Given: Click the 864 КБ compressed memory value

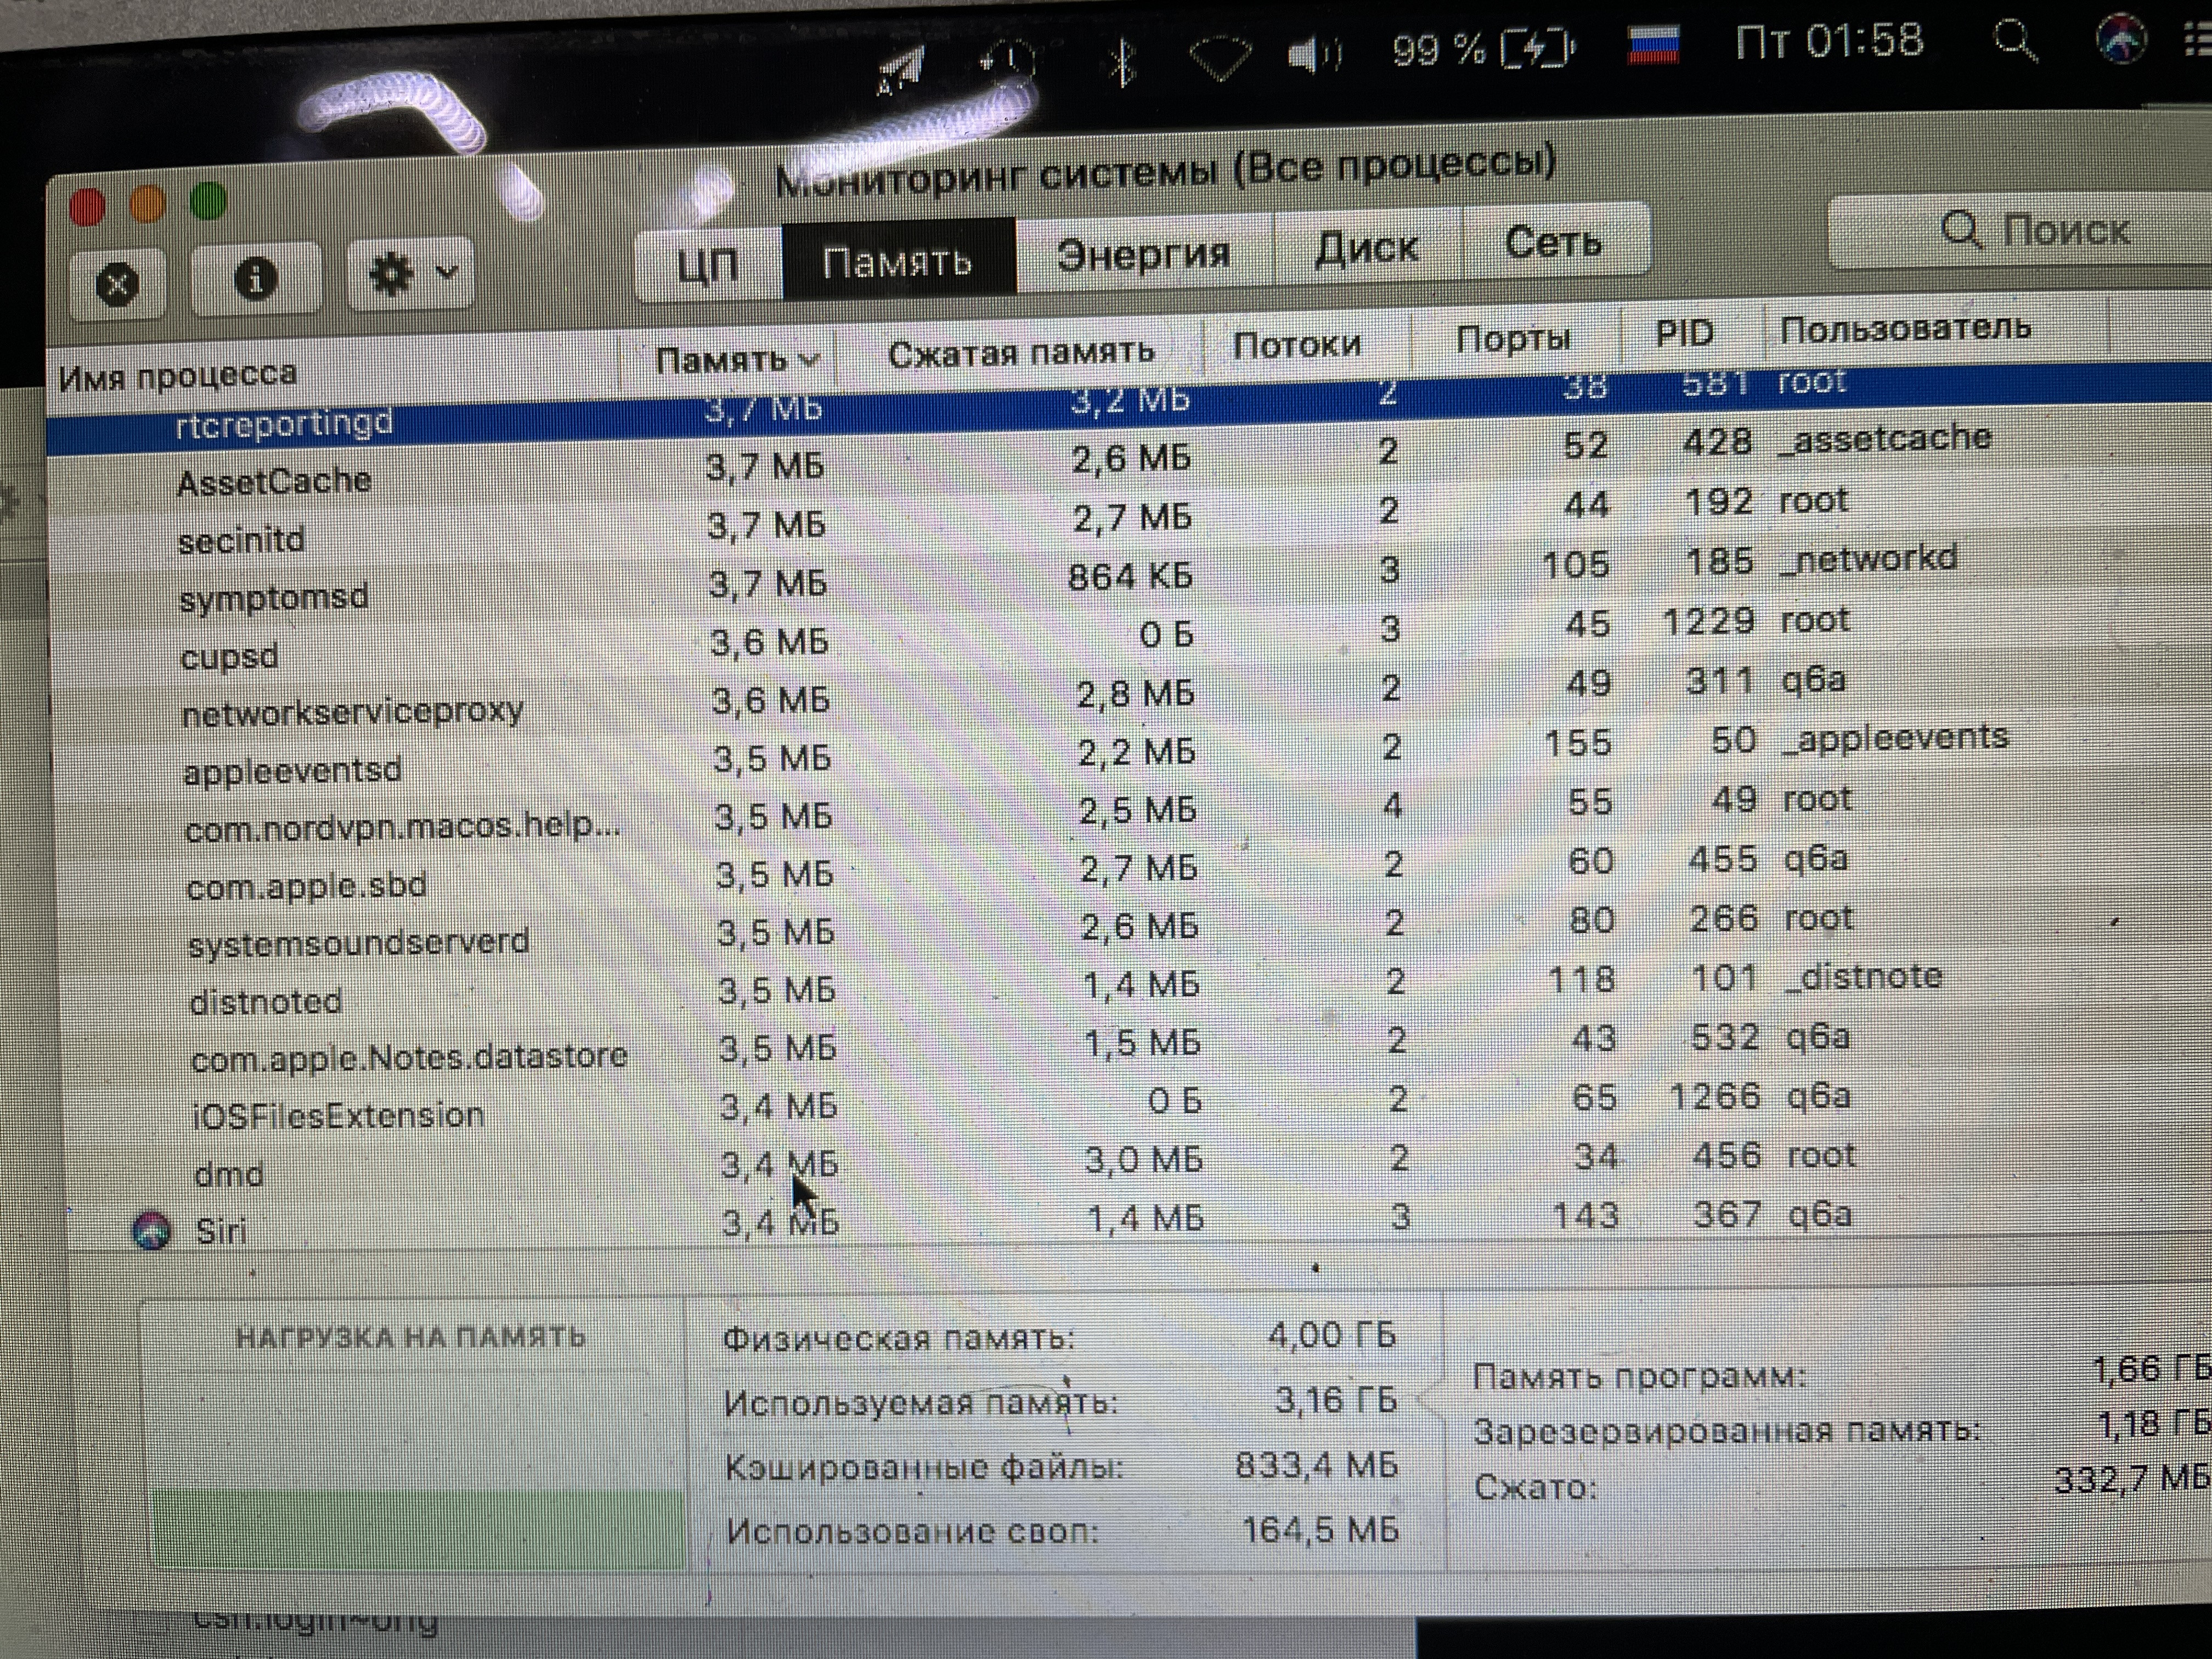Looking at the screenshot, I should click(x=1130, y=576).
